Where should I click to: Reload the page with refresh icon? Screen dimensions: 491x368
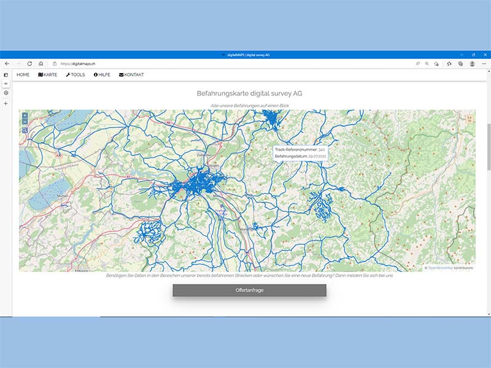tap(29, 63)
